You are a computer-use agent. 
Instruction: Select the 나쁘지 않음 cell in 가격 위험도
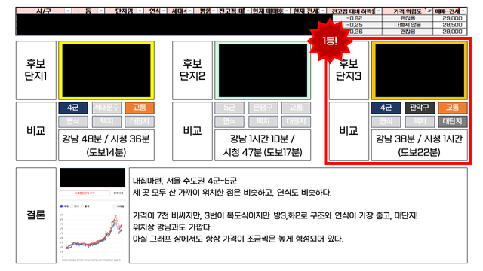tap(408, 25)
